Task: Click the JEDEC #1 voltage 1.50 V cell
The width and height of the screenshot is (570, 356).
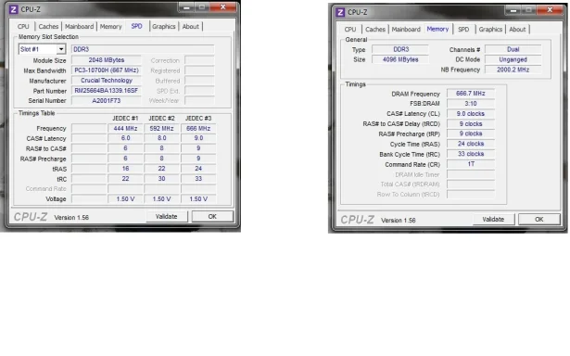Action: tap(125, 199)
